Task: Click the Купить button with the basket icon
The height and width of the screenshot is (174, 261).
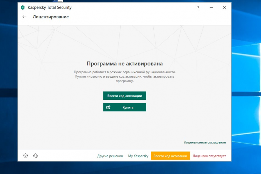Action: [125, 107]
